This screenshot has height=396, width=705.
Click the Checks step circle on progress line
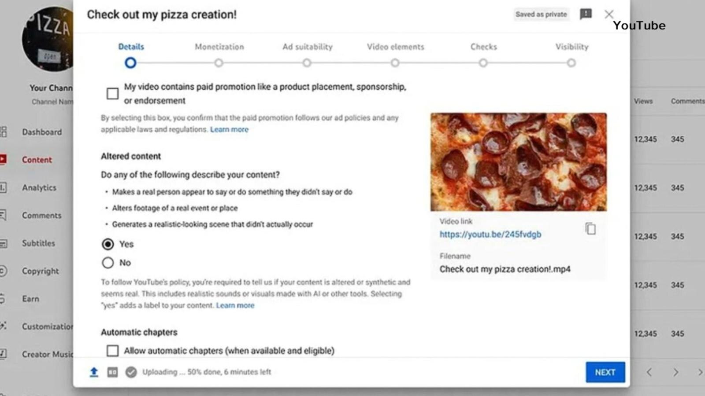[x=483, y=63]
